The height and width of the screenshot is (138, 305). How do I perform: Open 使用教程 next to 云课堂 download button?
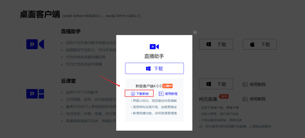click(254, 84)
